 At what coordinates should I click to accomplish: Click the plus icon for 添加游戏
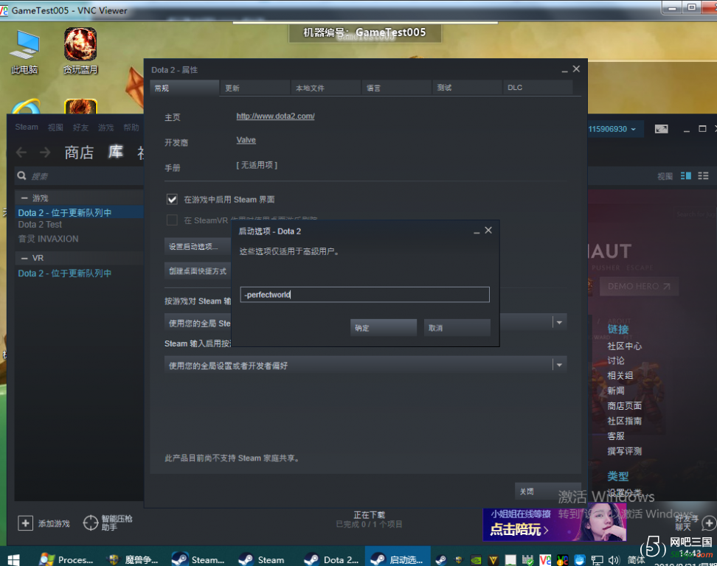[25, 523]
